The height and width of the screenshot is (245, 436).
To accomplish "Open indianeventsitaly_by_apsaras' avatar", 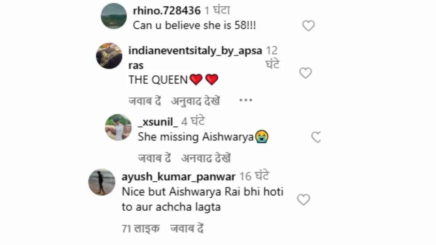I will (109, 56).
